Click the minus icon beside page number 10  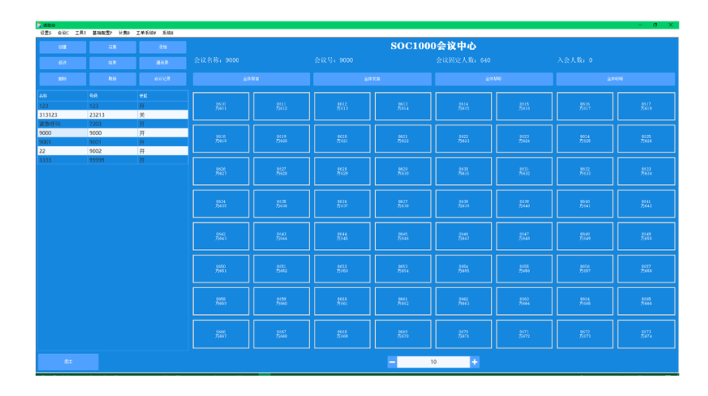pyautogui.click(x=392, y=362)
